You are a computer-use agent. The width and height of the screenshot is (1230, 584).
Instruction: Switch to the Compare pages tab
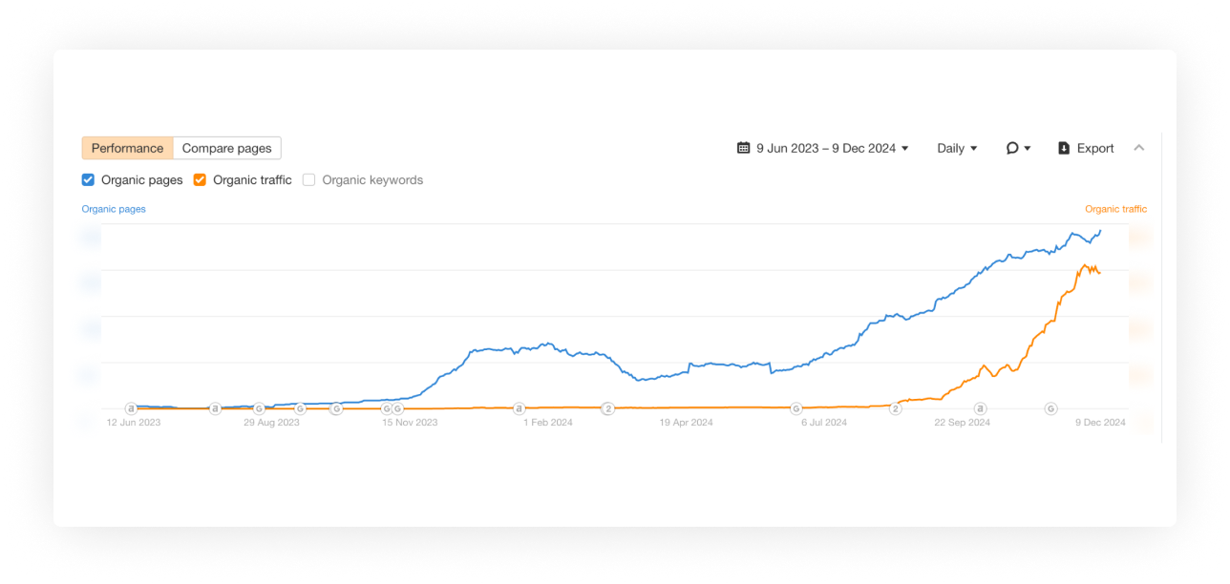point(226,148)
